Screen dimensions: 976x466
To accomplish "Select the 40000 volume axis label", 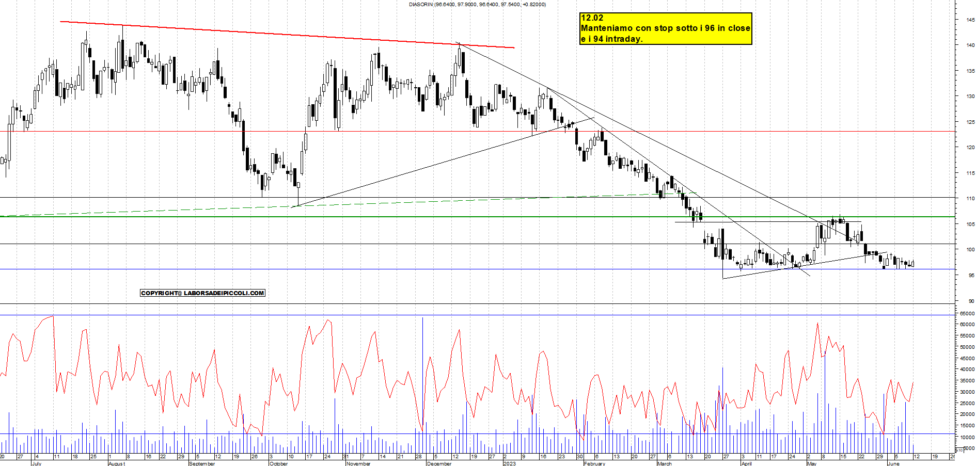I will click(x=967, y=369).
